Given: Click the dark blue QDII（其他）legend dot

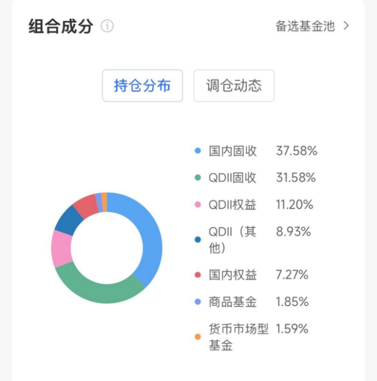Looking at the screenshot, I should tap(198, 239).
